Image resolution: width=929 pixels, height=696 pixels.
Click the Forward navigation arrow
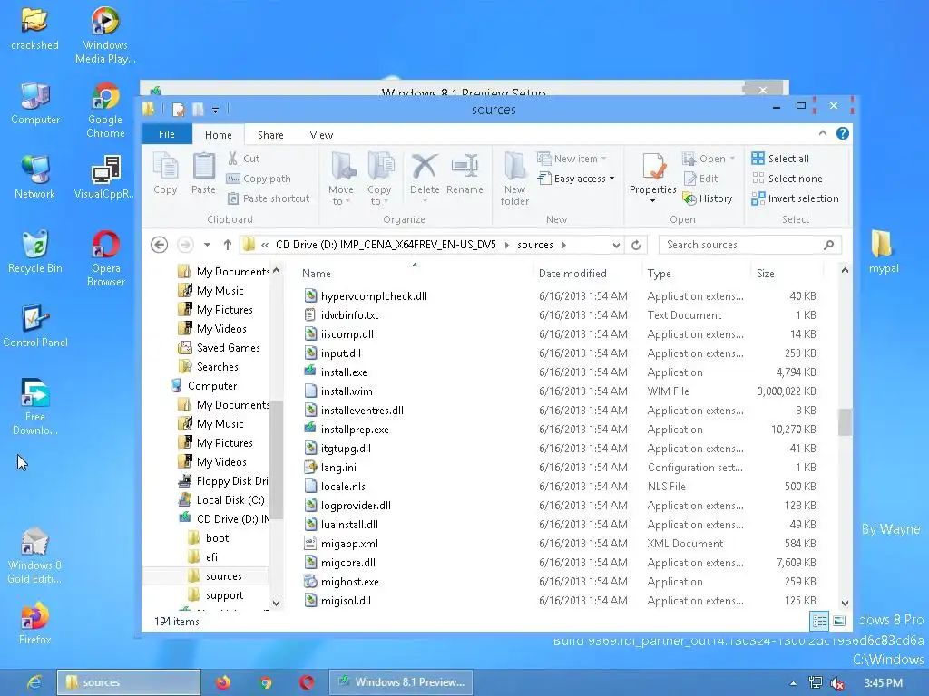point(185,245)
